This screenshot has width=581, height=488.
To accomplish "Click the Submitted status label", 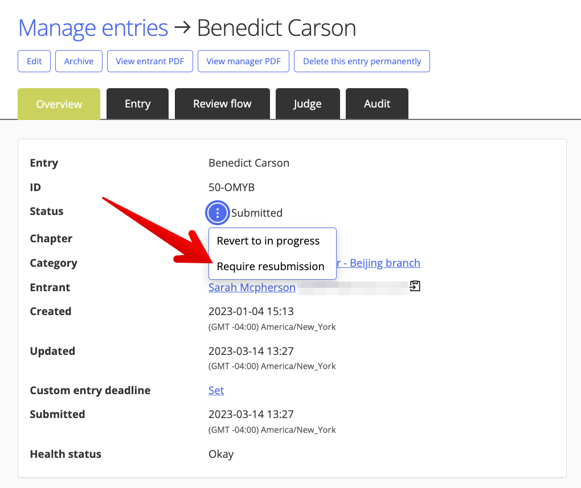I will coord(257,213).
